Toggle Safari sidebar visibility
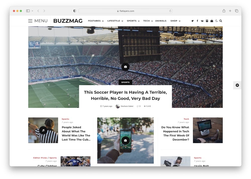 [28, 11]
